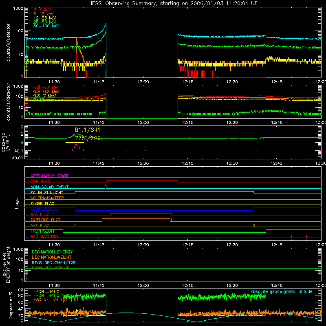The height and width of the screenshot is (326, 326).
Task: Click the 12:15 tick label under the top panel
Action: pos(187,82)
